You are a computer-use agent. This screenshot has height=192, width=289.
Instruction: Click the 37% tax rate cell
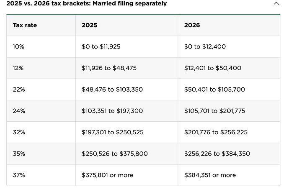coord(19,175)
